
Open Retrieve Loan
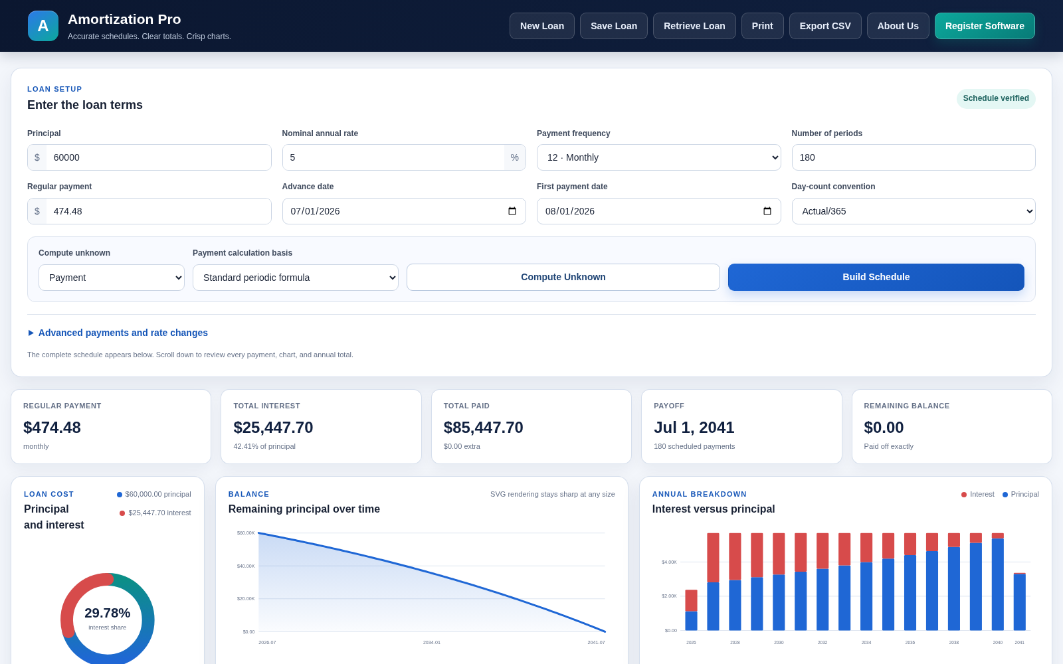pyautogui.click(x=694, y=26)
